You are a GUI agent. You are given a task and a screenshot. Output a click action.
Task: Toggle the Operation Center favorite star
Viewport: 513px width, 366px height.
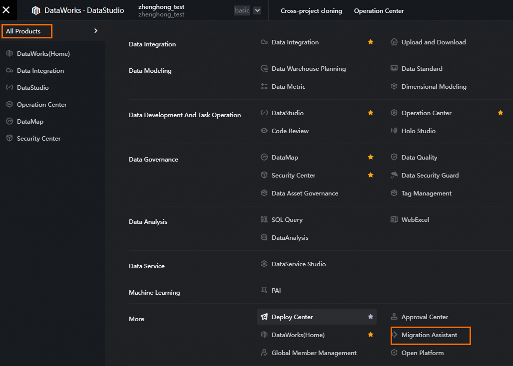coord(501,113)
